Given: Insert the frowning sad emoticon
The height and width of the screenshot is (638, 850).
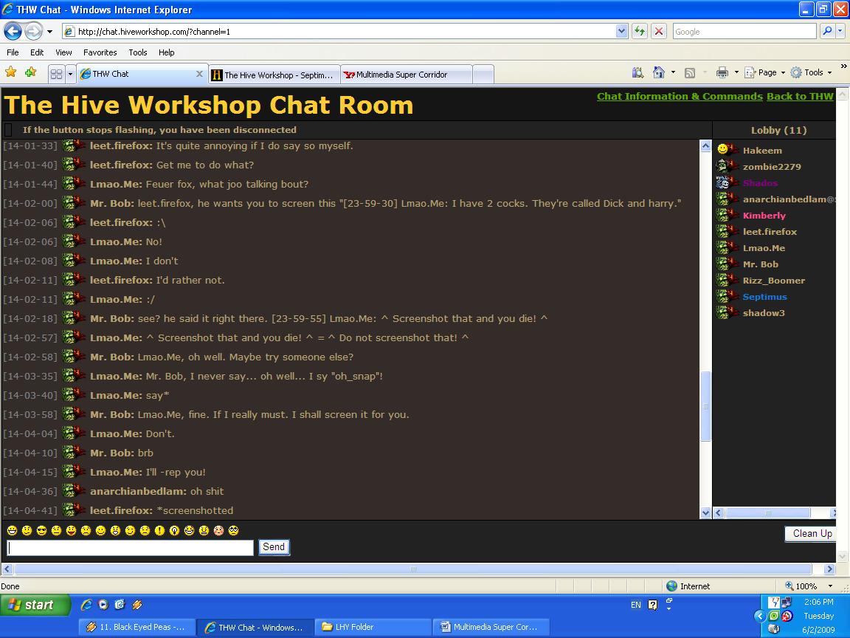Looking at the screenshot, I should pos(86,531).
